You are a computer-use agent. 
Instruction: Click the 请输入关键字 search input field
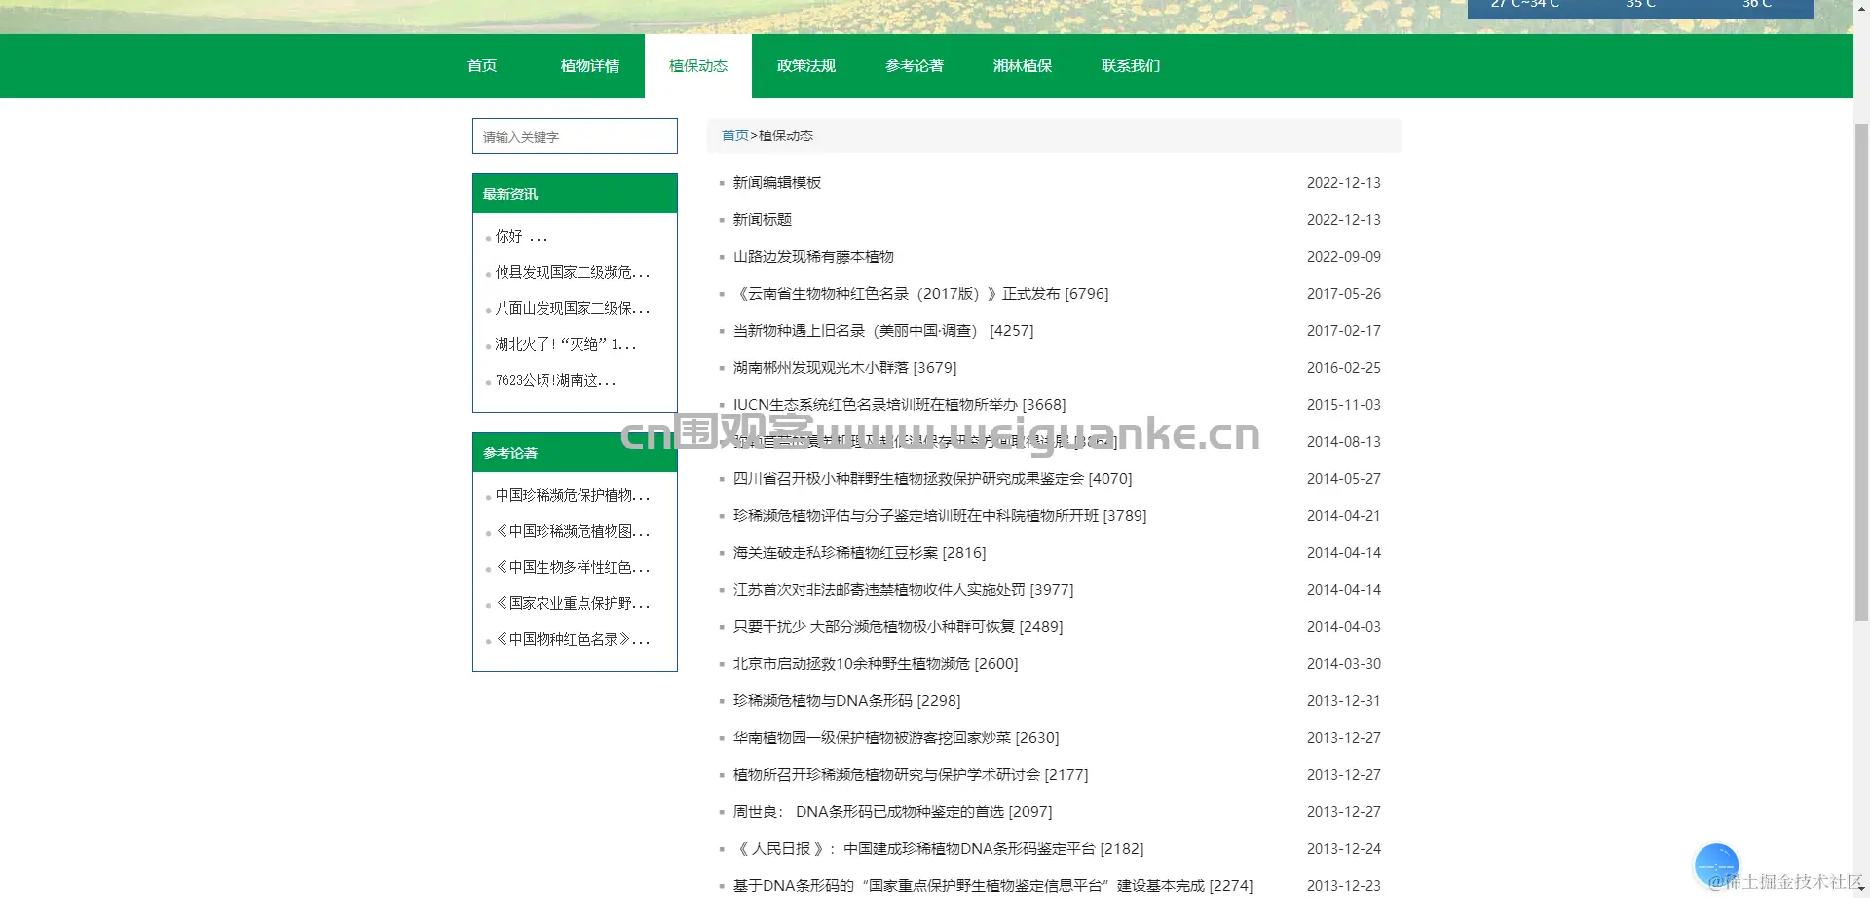(x=575, y=136)
